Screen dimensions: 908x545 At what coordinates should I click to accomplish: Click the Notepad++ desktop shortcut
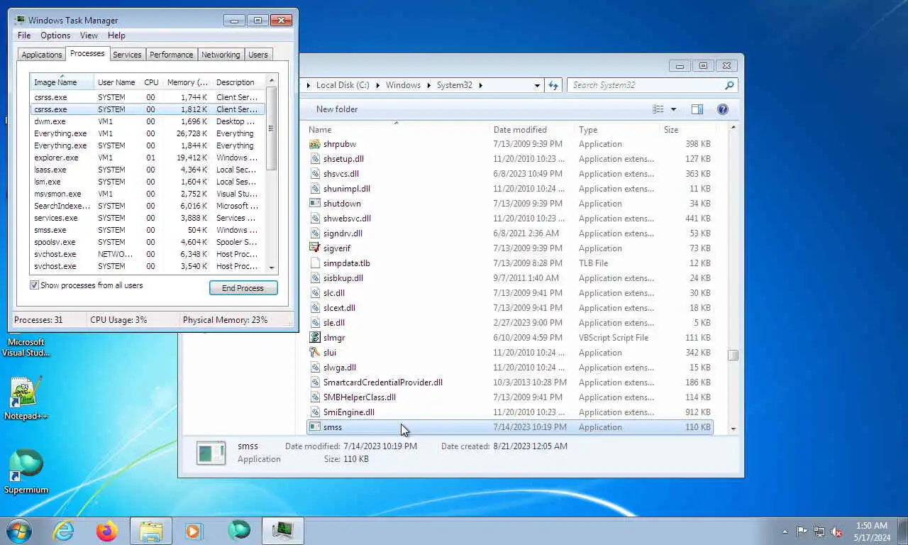click(x=26, y=397)
